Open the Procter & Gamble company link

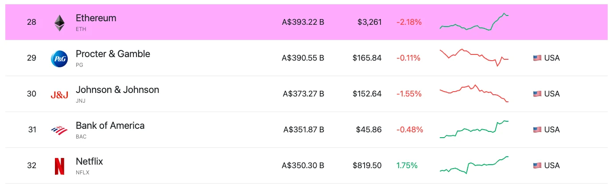click(113, 54)
